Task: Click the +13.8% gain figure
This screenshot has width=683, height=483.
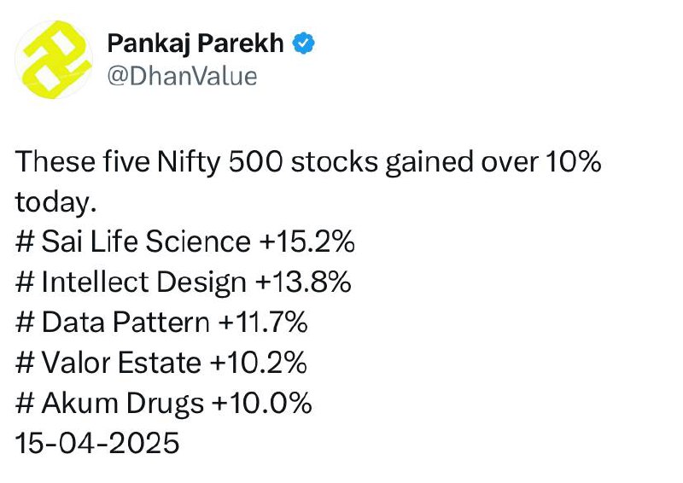Action: pyautogui.click(x=303, y=282)
